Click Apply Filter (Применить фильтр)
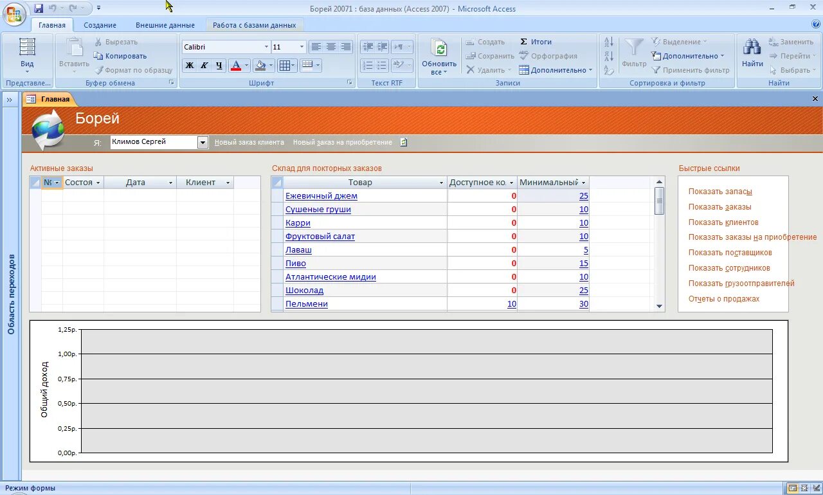823x495 pixels. [691, 70]
